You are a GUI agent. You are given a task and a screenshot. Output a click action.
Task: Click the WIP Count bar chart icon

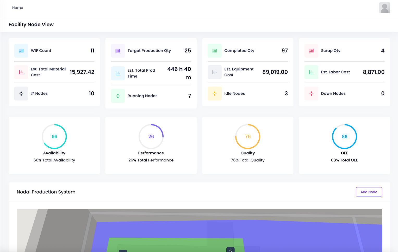[x=21, y=51]
